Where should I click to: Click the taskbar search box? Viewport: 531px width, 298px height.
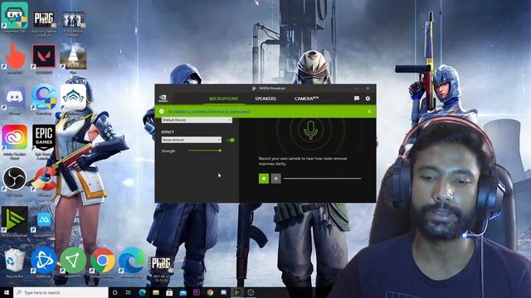[61, 292]
